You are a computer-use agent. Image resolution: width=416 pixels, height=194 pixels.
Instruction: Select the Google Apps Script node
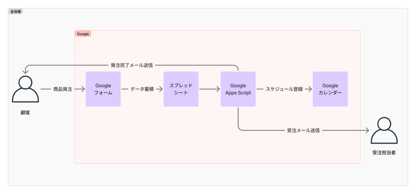click(x=238, y=89)
